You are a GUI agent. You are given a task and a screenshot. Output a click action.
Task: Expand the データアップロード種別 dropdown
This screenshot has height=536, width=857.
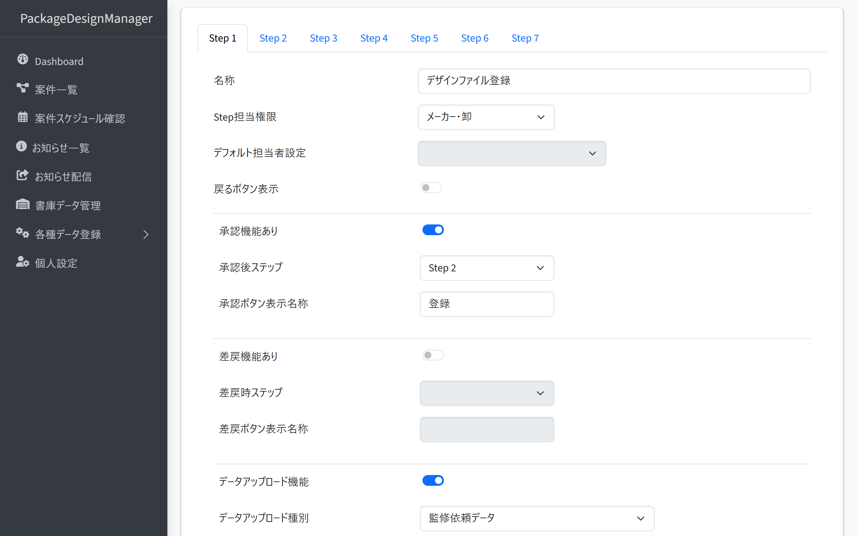[x=537, y=518]
